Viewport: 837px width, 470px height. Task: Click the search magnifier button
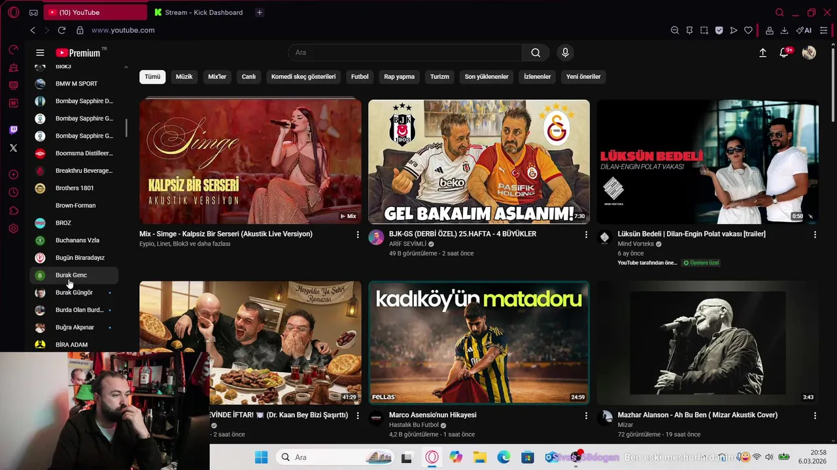536,53
